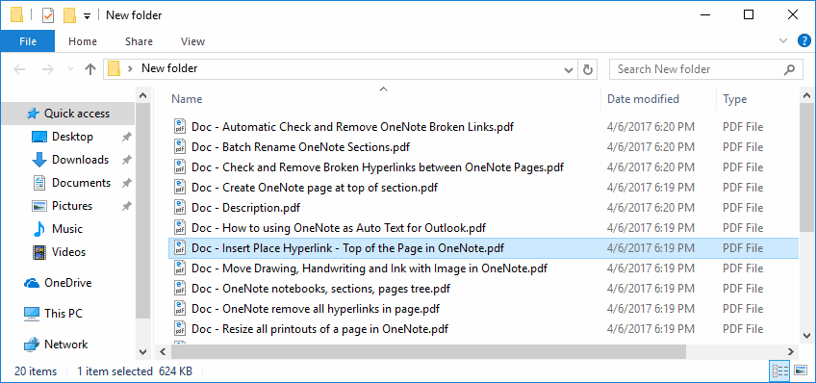Select OneNote notebooks, sections, pages tree PDF

(320, 289)
